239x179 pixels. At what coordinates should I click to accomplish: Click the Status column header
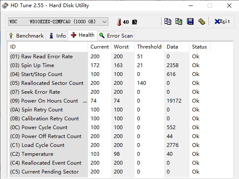coord(200,47)
